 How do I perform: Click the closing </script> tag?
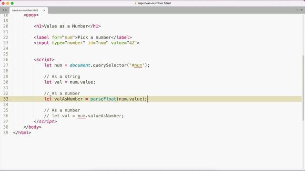click(45, 122)
